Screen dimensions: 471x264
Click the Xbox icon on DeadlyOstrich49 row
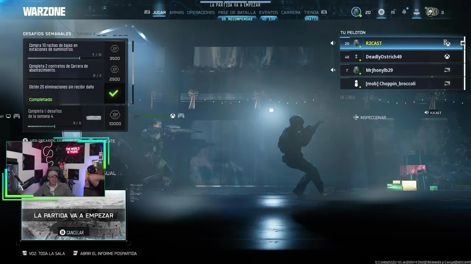pos(447,57)
